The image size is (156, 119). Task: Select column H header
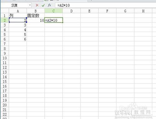[143, 11]
